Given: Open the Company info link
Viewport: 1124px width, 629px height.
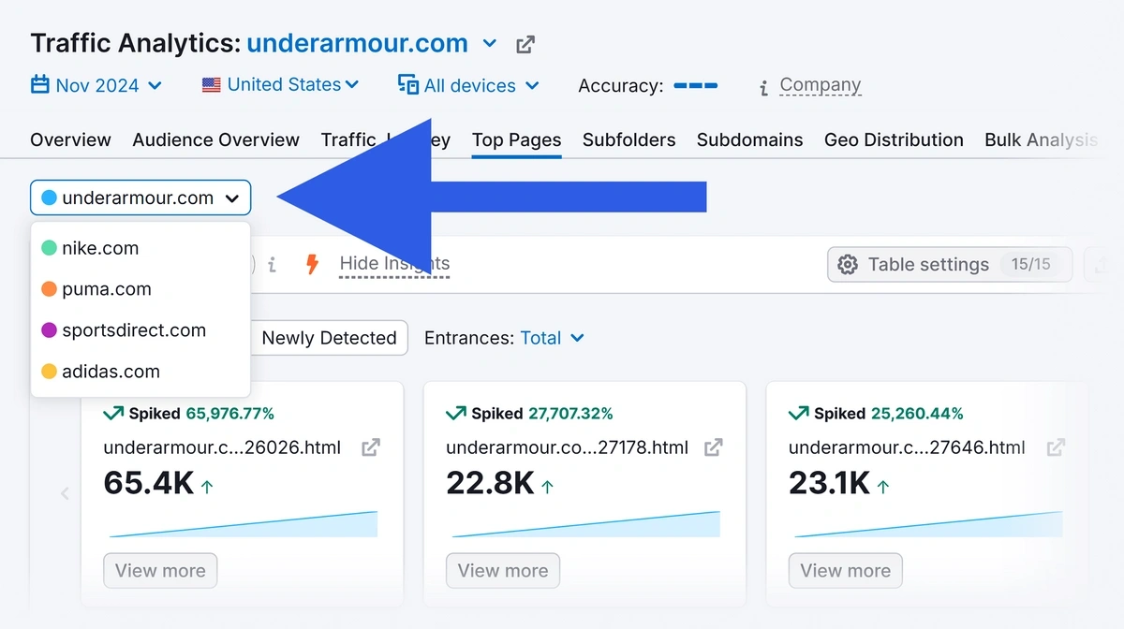Looking at the screenshot, I should tap(820, 85).
